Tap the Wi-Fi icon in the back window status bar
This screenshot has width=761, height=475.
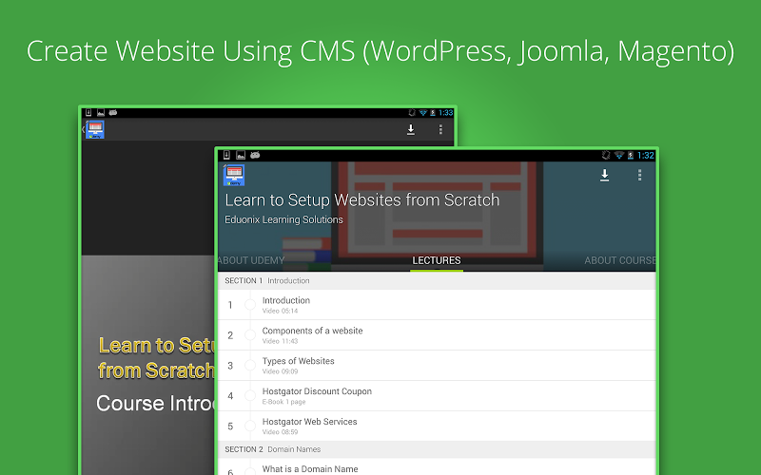point(422,113)
